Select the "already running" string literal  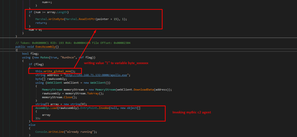pyautogui.click(x=79, y=132)
